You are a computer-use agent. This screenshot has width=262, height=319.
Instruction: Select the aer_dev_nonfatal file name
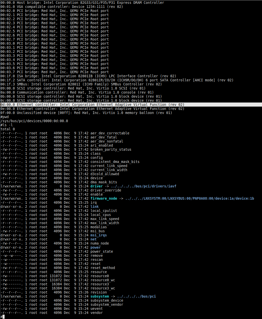point(107,141)
